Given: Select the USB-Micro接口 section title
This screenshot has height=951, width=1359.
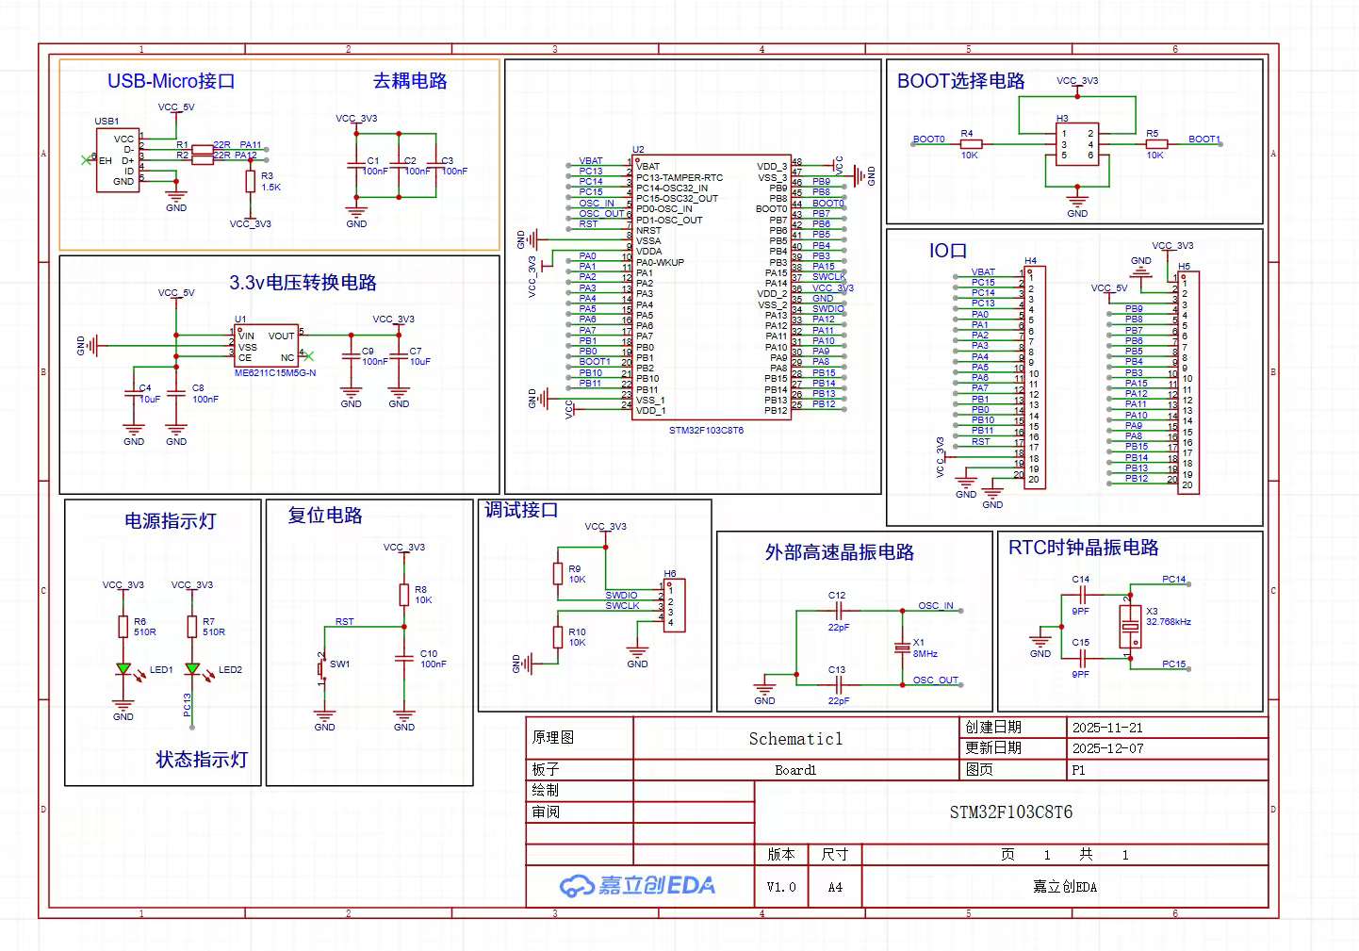Looking at the screenshot, I should tap(171, 81).
